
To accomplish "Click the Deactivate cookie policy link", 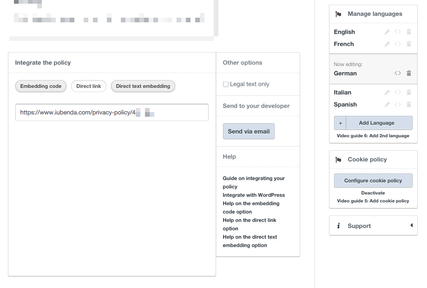I will [373, 193].
